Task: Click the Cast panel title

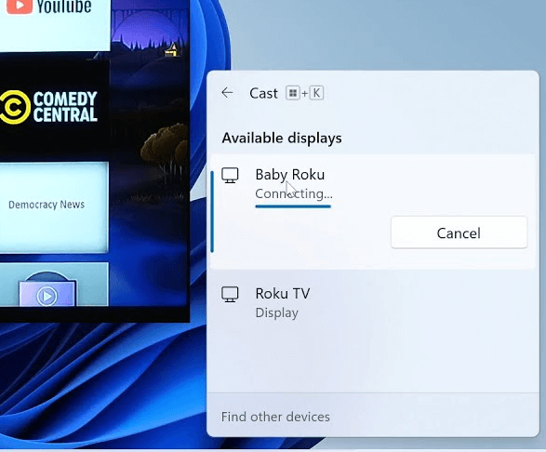Action: click(x=263, y=93)
